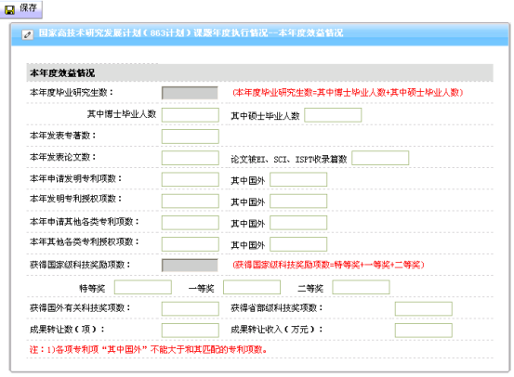Focus 其中国外 field for 本年发明专利授权项数
This screenshot has width=514, height=377.
(x=298, y=201)
